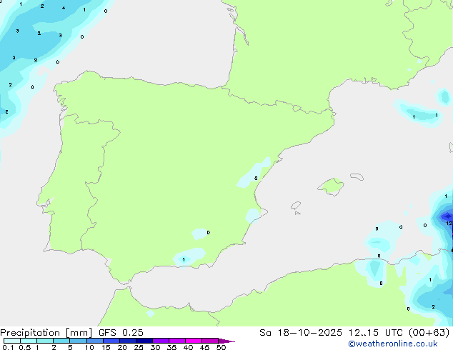Click the legend label '0.1'
This screenshot has height=350, width=453.
(8, 347)
